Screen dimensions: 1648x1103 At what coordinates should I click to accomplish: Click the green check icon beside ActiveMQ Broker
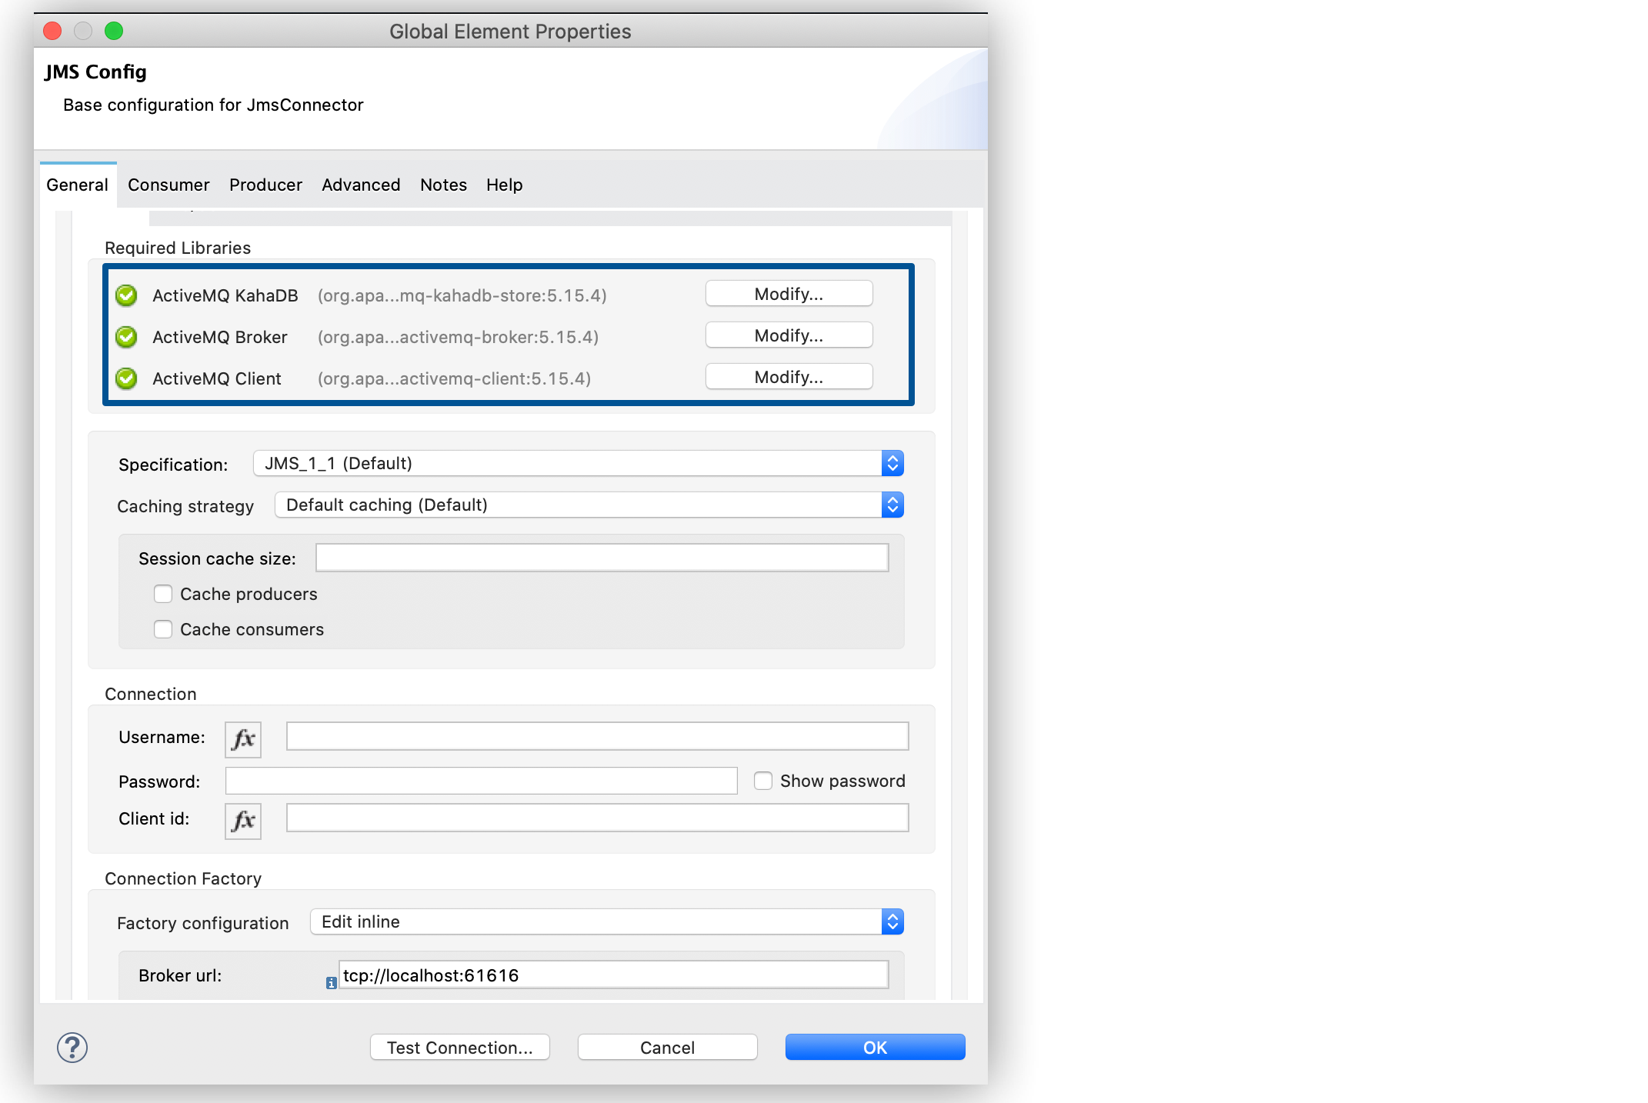tap(125, 337)
